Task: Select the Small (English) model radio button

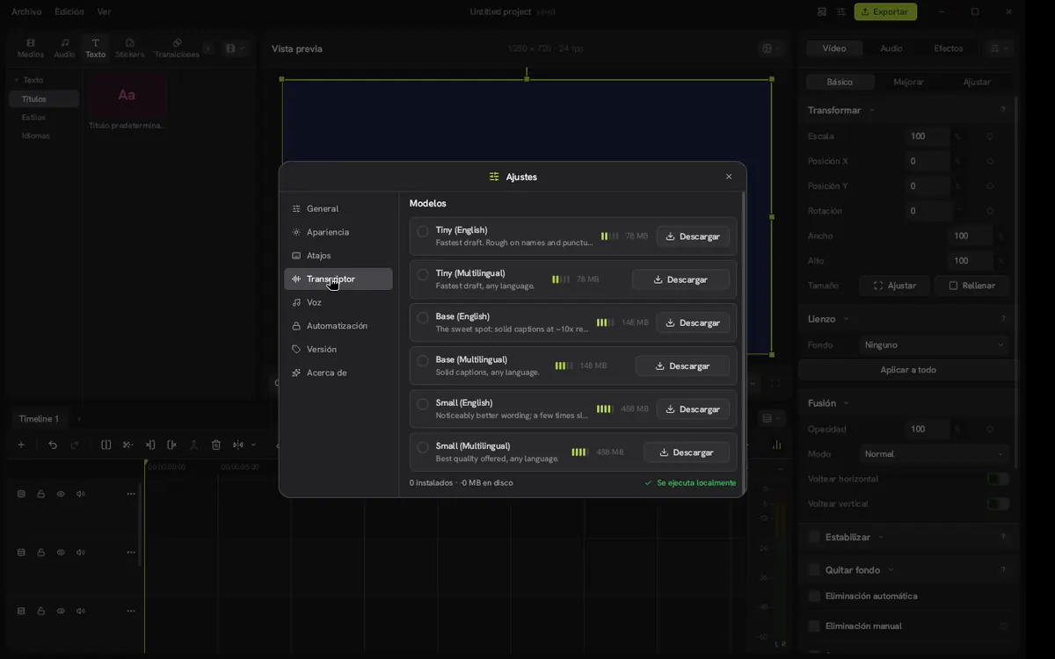Action: pyautogui.click(x=423, y=403)
